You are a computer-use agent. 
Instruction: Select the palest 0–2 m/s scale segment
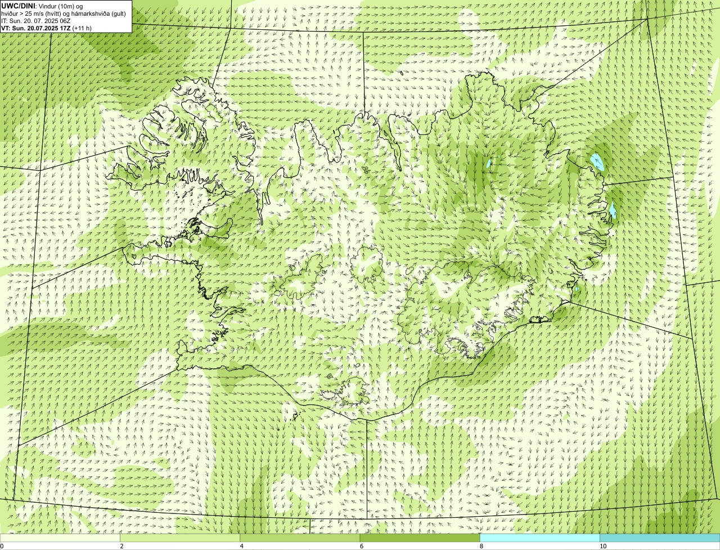click(60, 538)
